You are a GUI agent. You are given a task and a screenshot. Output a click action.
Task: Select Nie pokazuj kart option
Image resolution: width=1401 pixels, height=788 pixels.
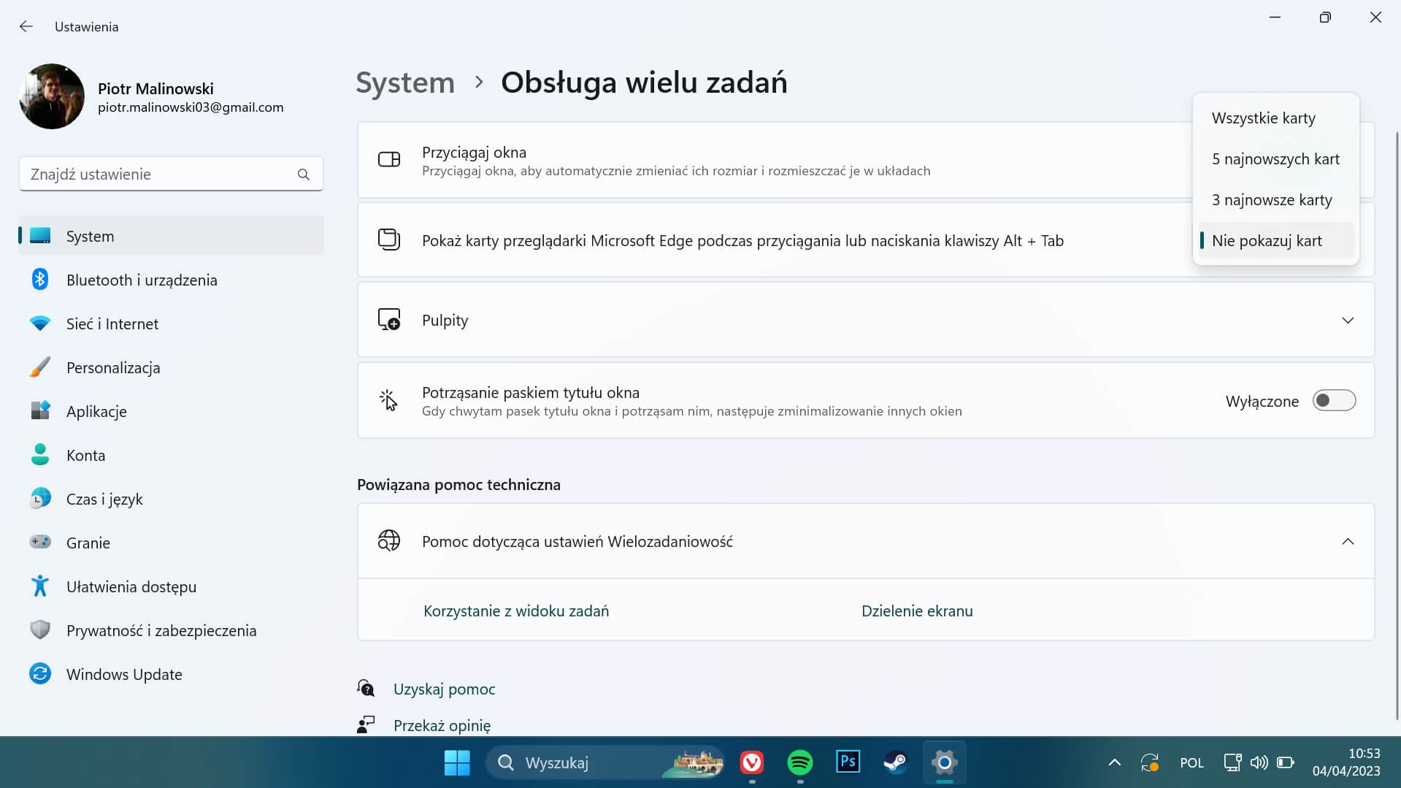coord(1266,240)
